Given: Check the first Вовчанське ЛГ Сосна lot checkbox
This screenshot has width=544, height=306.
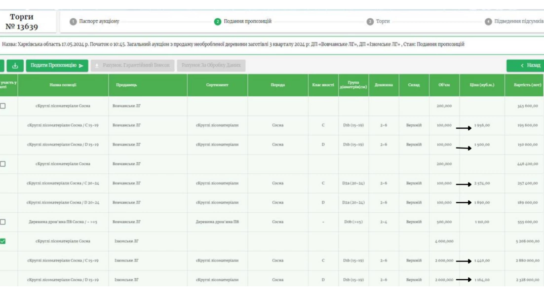Looking at the screenshot, I should tap(3, 106).
